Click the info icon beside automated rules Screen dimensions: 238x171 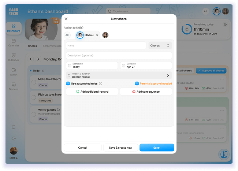click(x=101, y=83)
